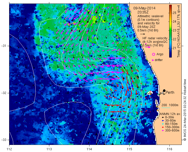Click the blue 30-80m depth arrow marker

click(162, 121)
